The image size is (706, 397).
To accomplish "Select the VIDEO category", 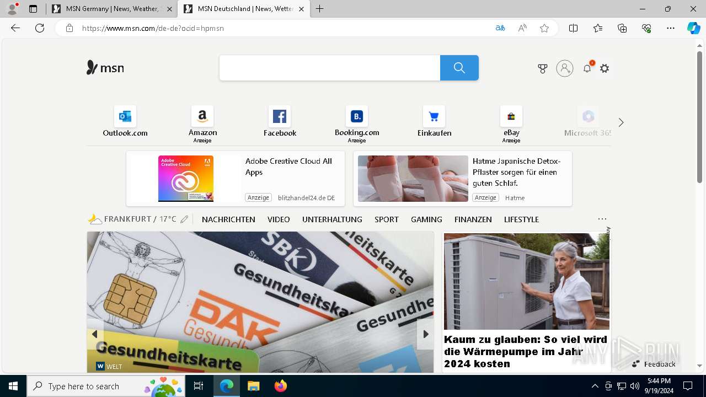I will pyautogui.click(x=279, y=219).
